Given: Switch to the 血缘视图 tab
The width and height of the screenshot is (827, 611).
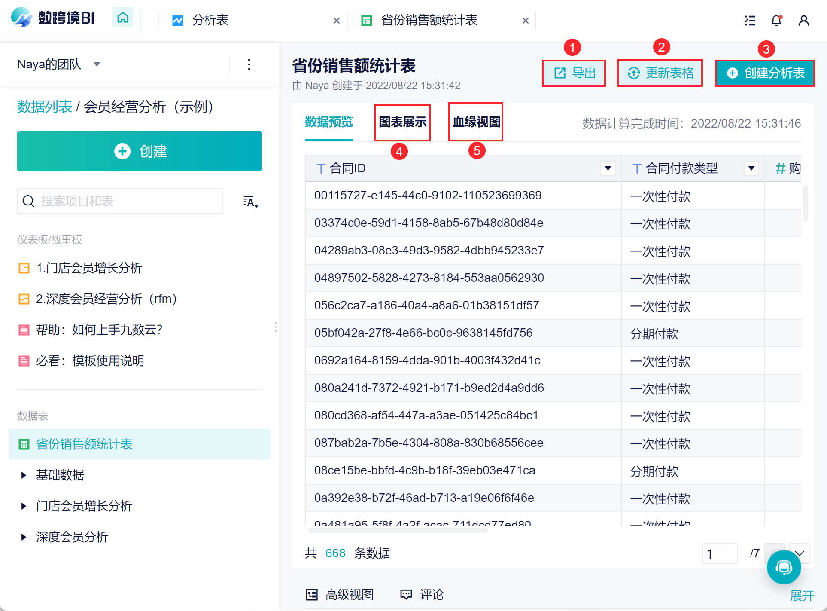Looking at the screenshot, I should pyautogui.click(x=476, y=122).
